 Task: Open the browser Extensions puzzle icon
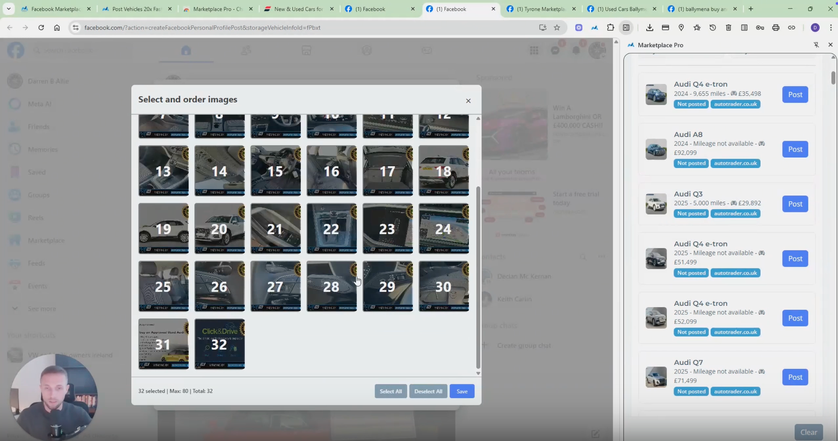(x=610, y=28)
